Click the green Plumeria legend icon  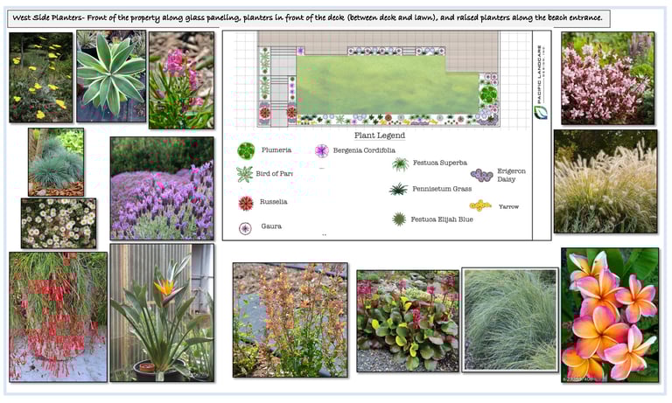click(x=246, y=150)
